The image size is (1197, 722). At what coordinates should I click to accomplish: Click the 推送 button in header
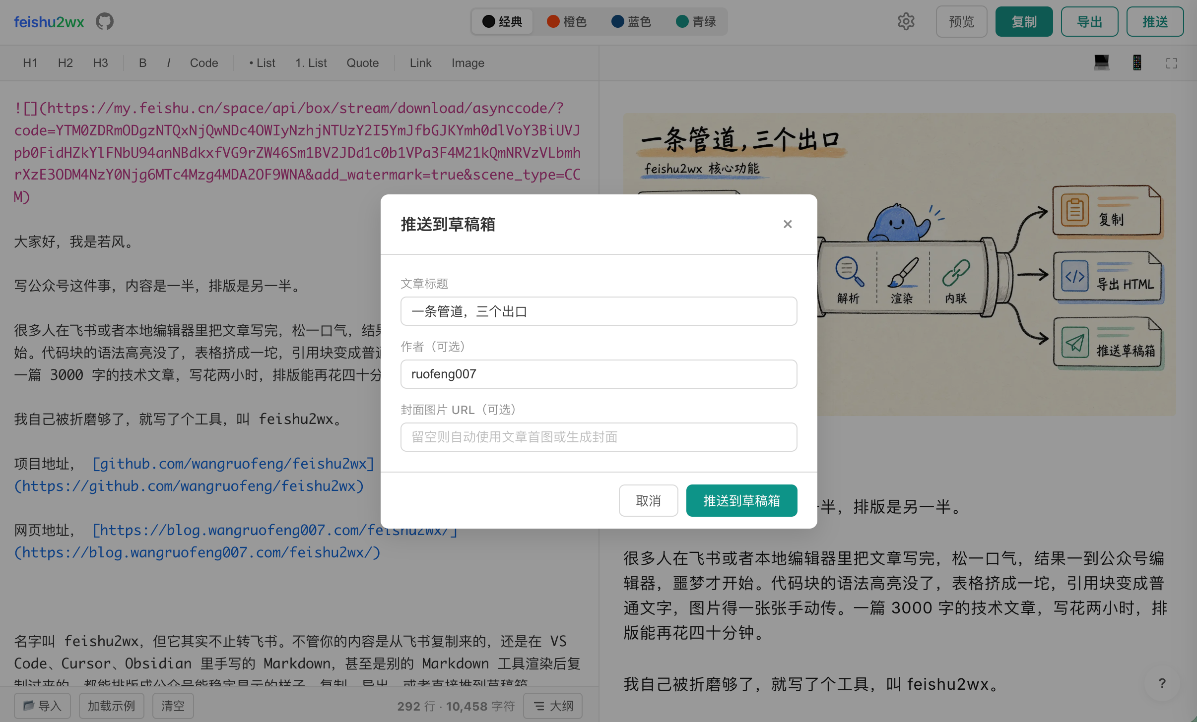pos(1155,22)
